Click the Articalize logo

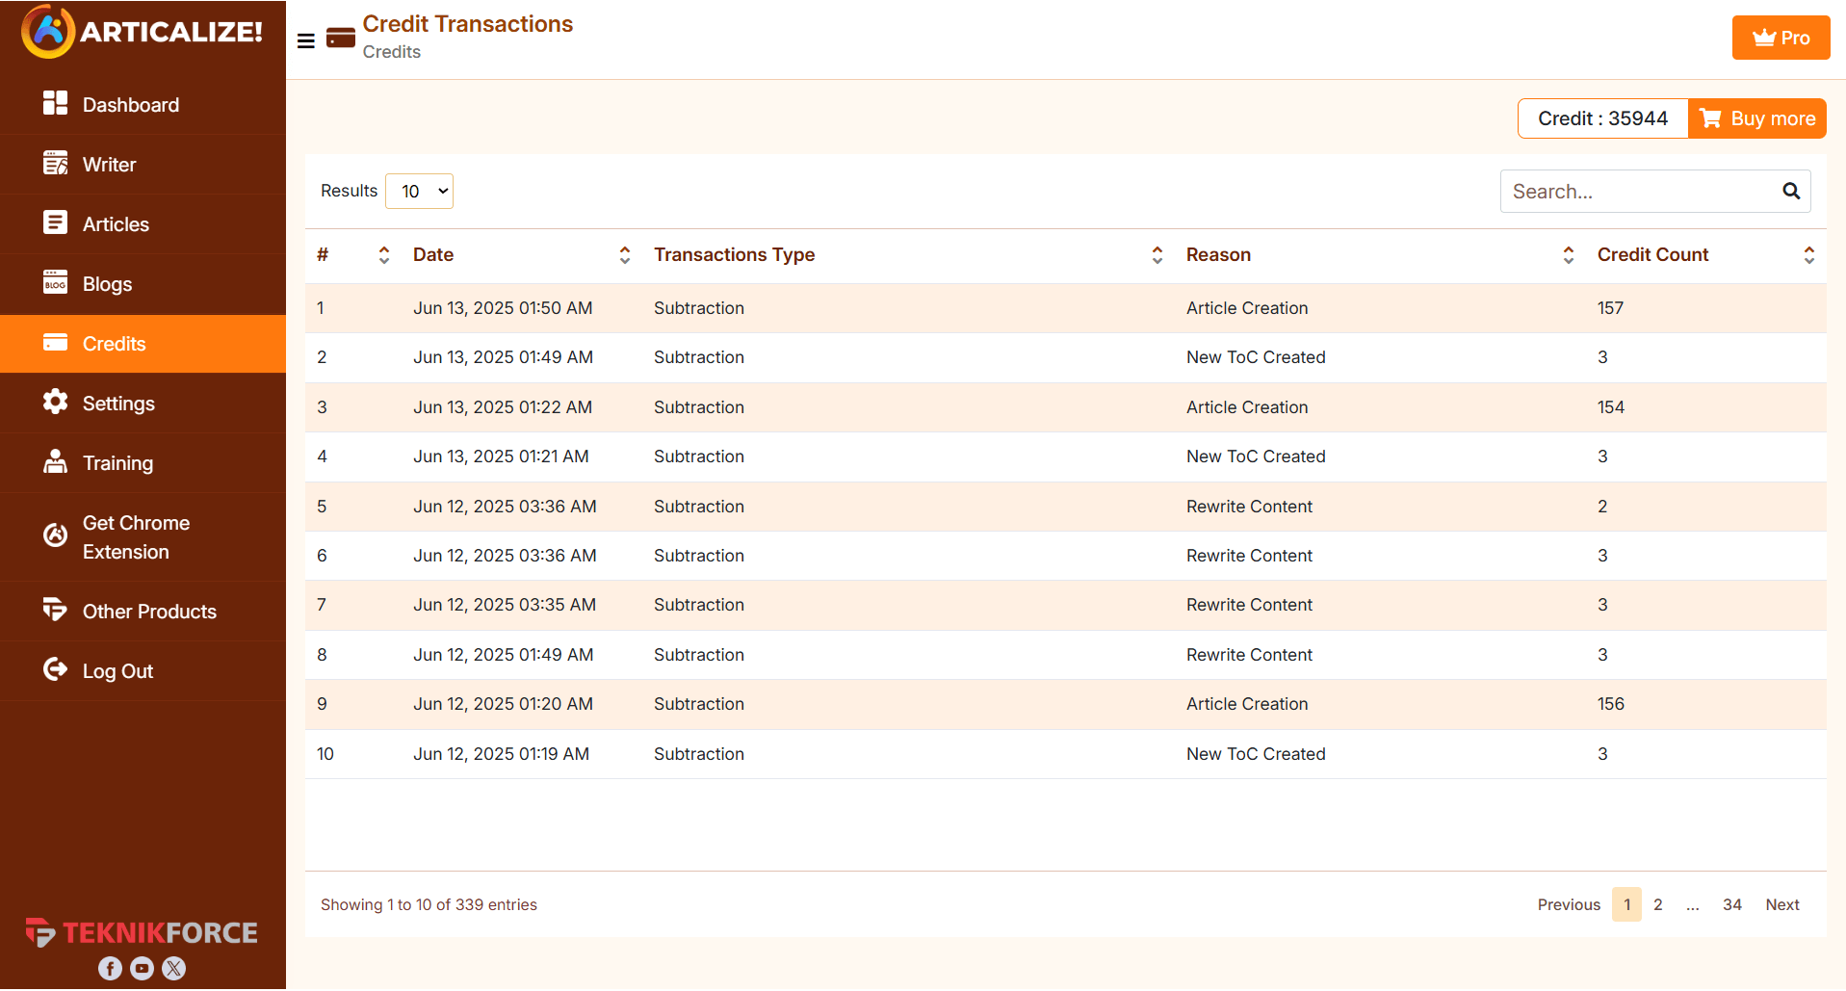click(x=143, y=32)
